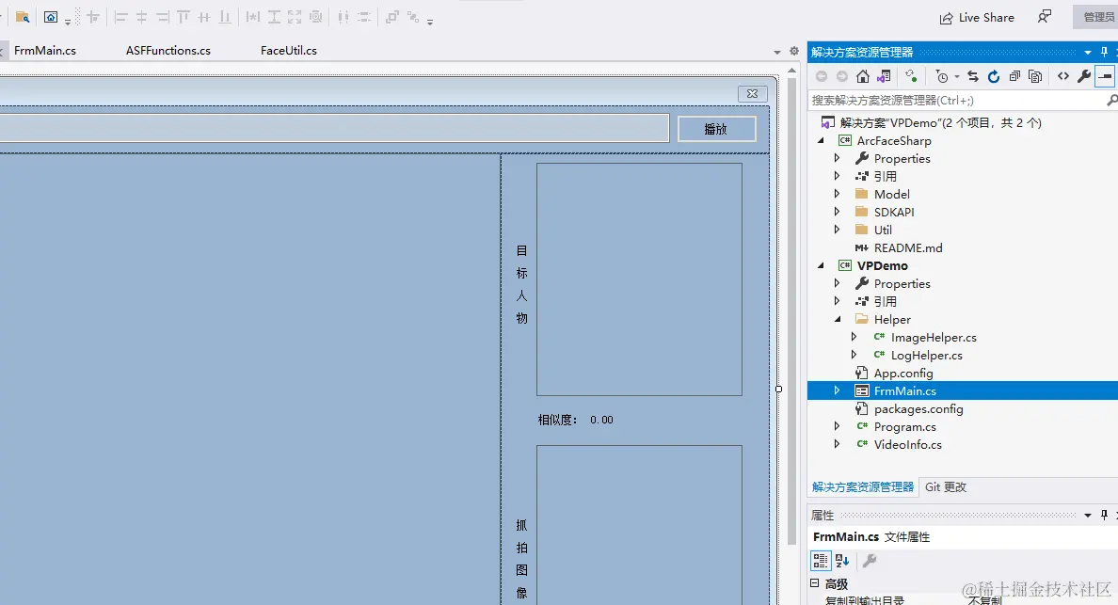The width and height of the screenshot is (1118, 605).
Task: Open the layout toolbar overflow options arrow
Action: [430, 22]
